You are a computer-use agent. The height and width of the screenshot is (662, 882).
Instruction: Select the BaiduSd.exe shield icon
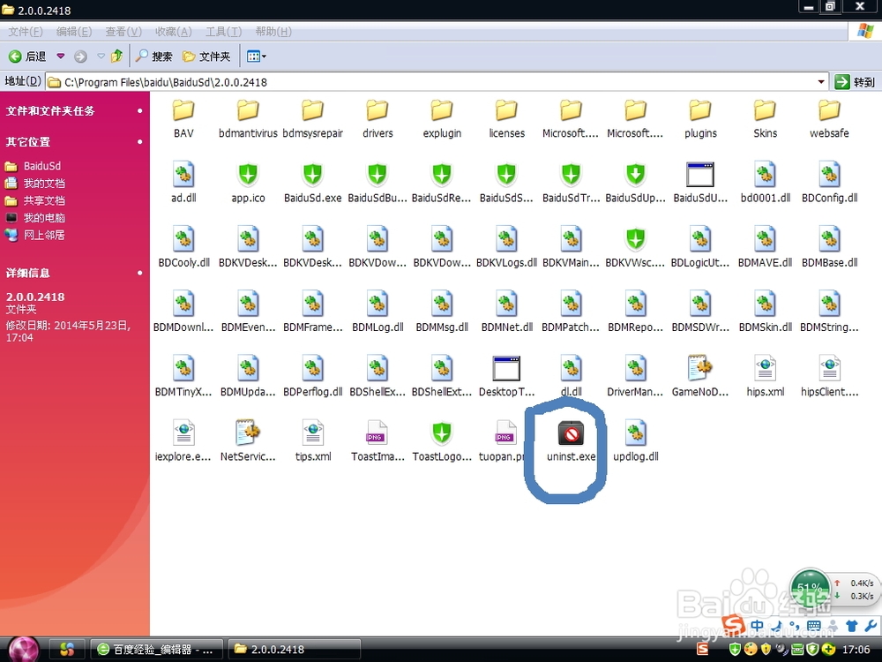click(x=313, y=175)
